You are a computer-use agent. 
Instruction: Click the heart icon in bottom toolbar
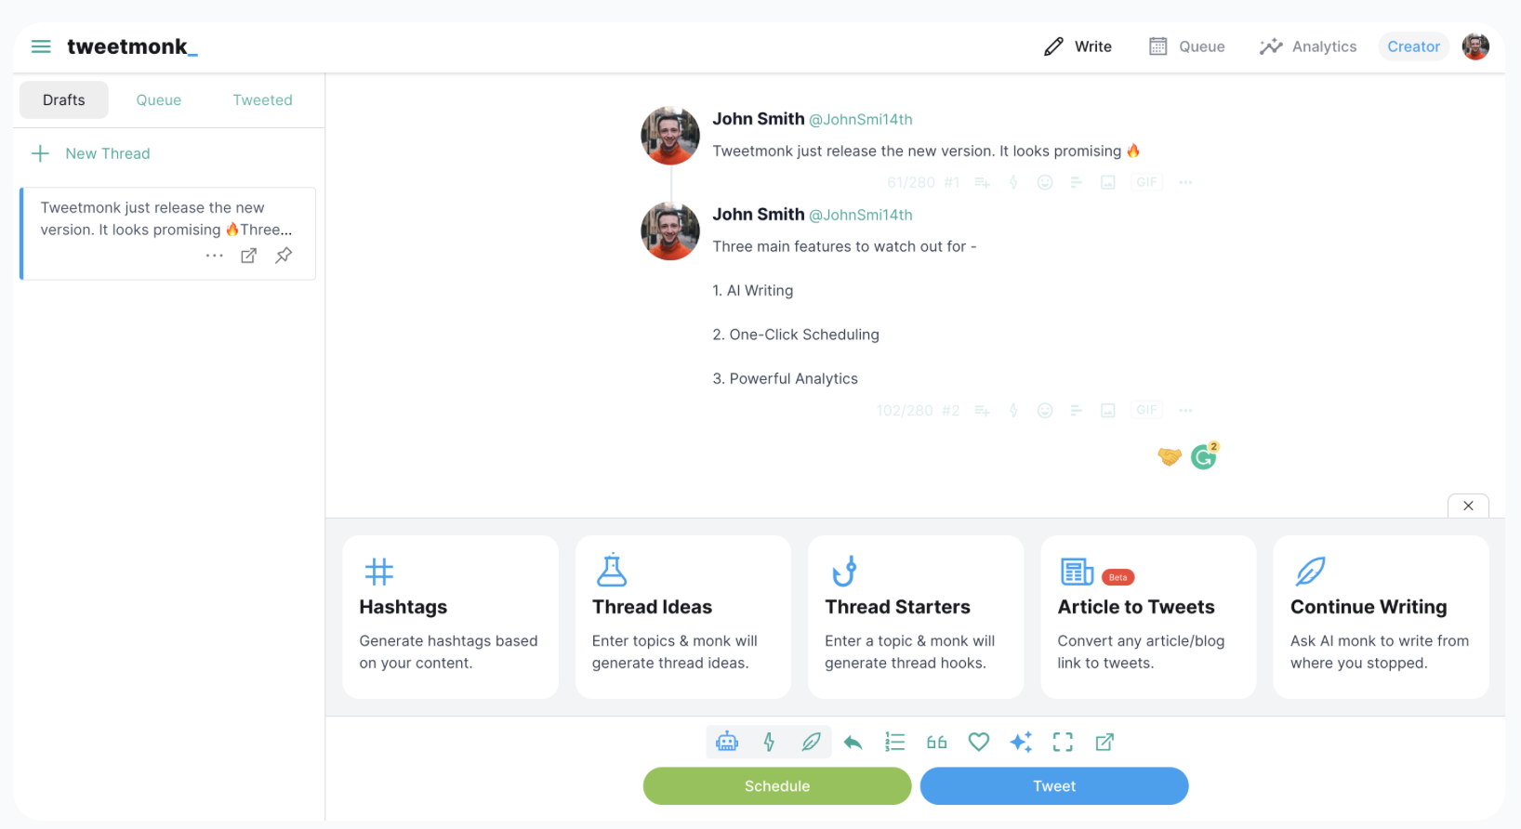click(978, 742)
